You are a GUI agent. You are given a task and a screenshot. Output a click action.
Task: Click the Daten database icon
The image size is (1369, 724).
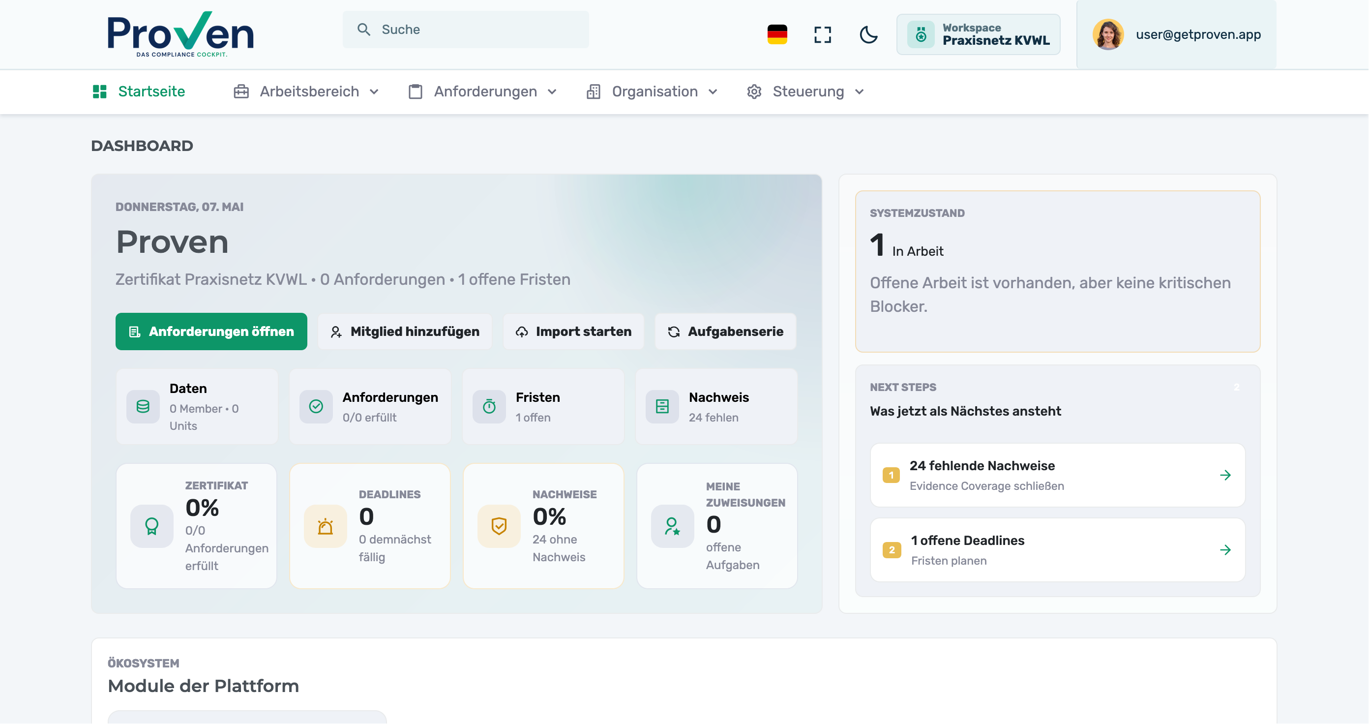(x=143, y=407)
